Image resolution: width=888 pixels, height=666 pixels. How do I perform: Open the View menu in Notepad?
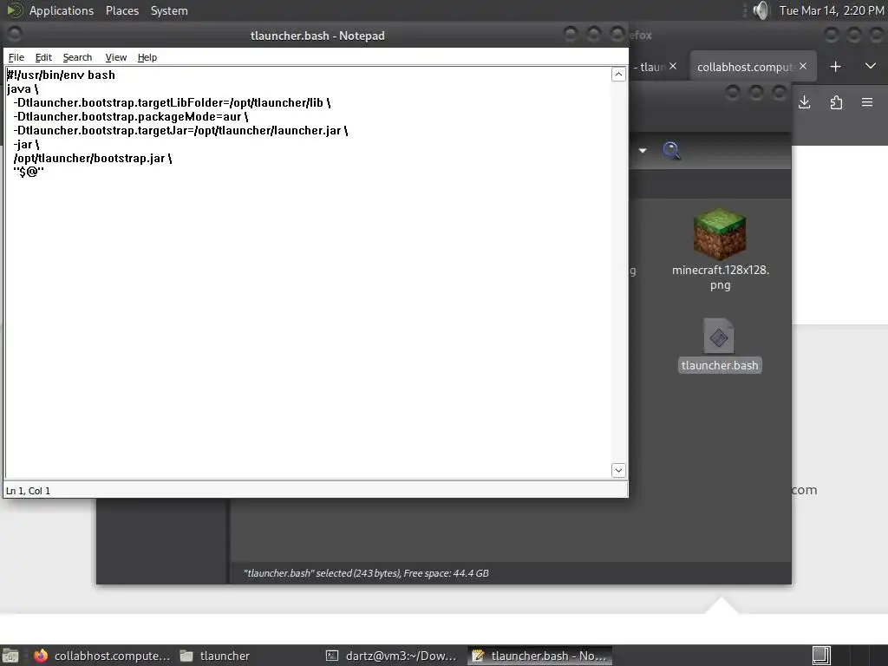pyautogui.click(x=115, y=57)
